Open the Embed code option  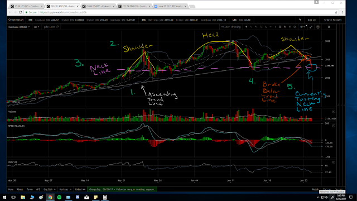click(x=80, y=189)
